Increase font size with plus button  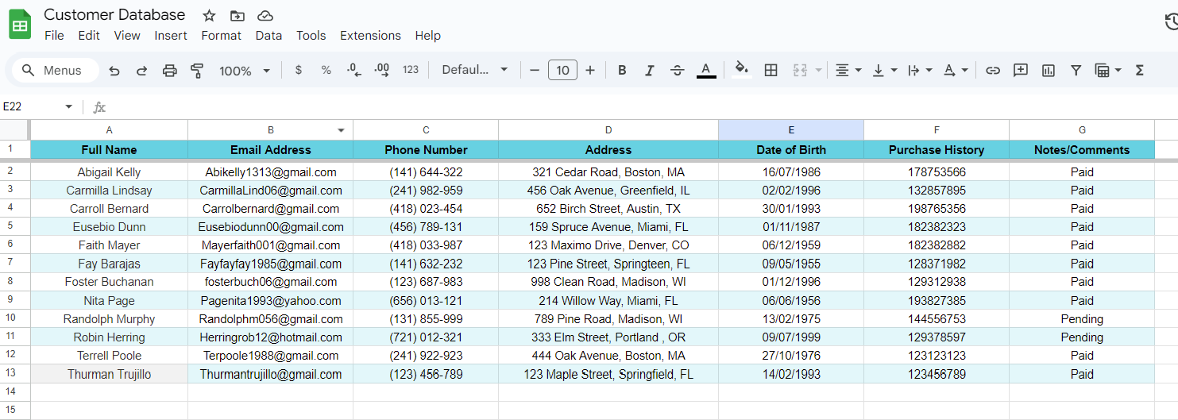[x=590, y=71]
